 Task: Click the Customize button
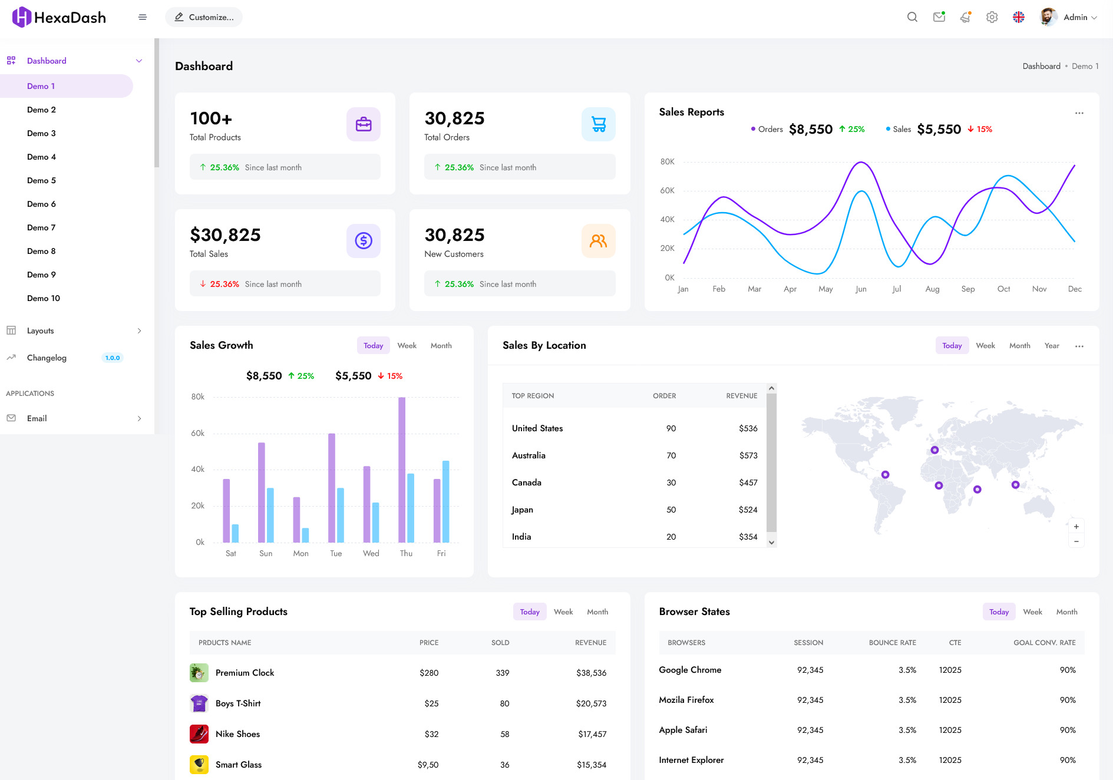[203, 17]
